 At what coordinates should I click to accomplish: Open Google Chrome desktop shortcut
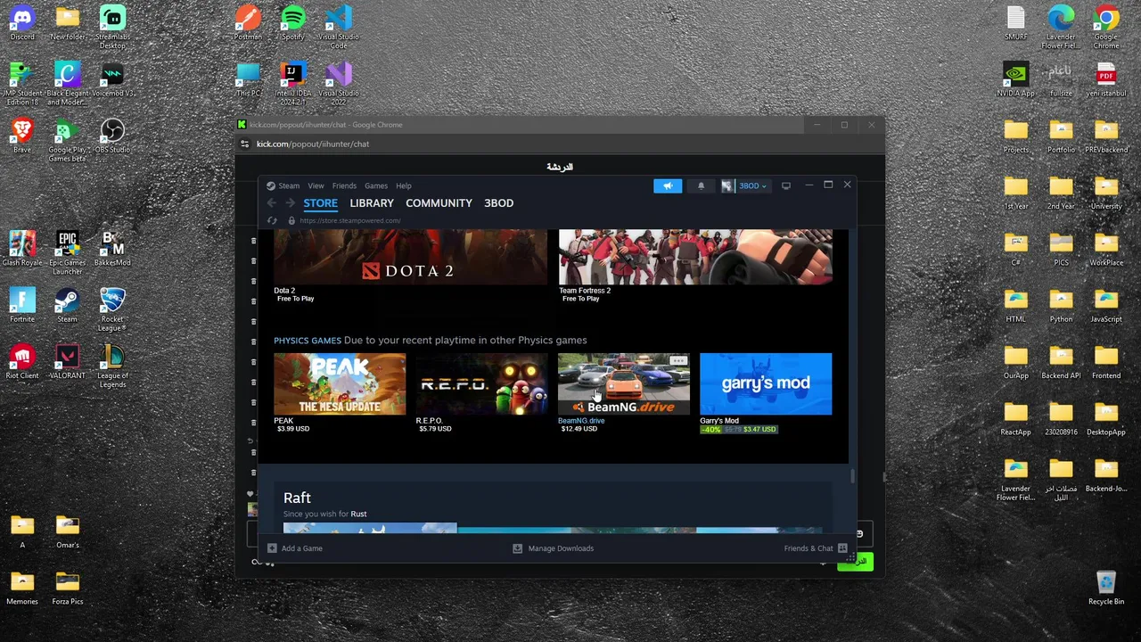(x=1106, y=27)
